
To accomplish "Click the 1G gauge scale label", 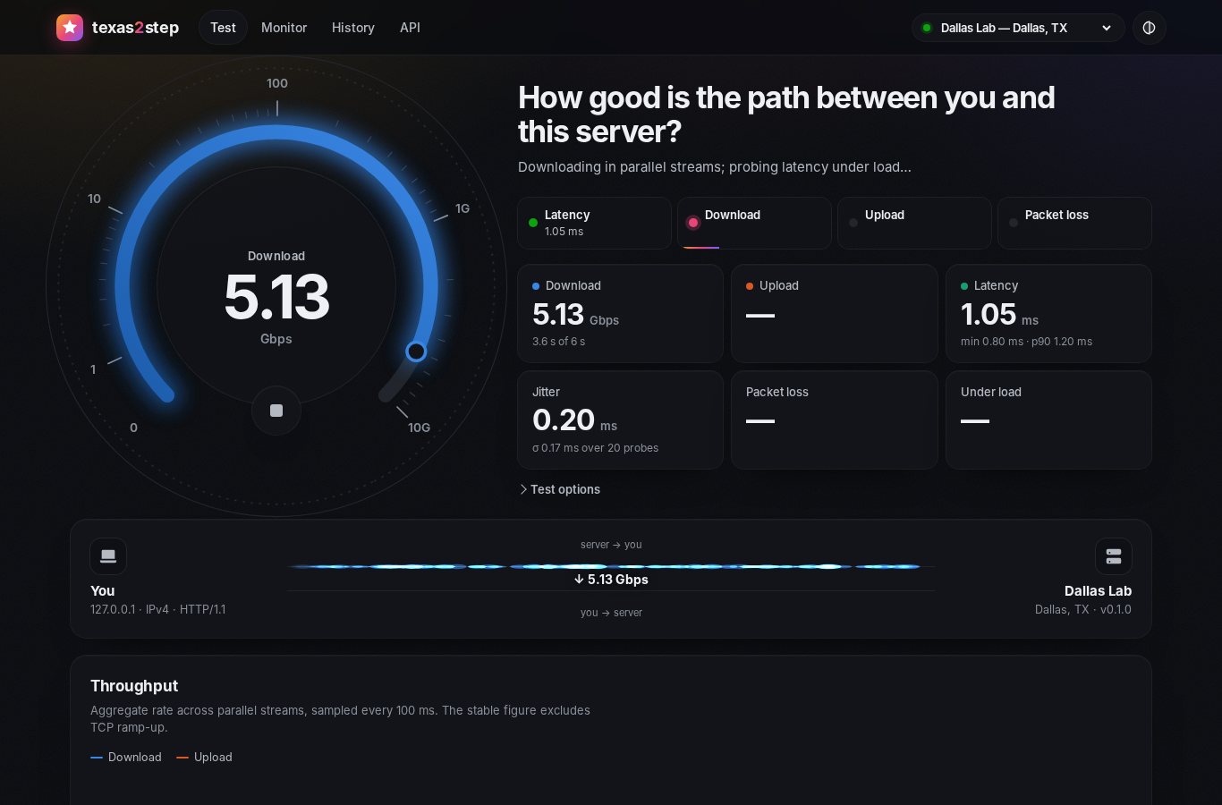I will 462,208.
